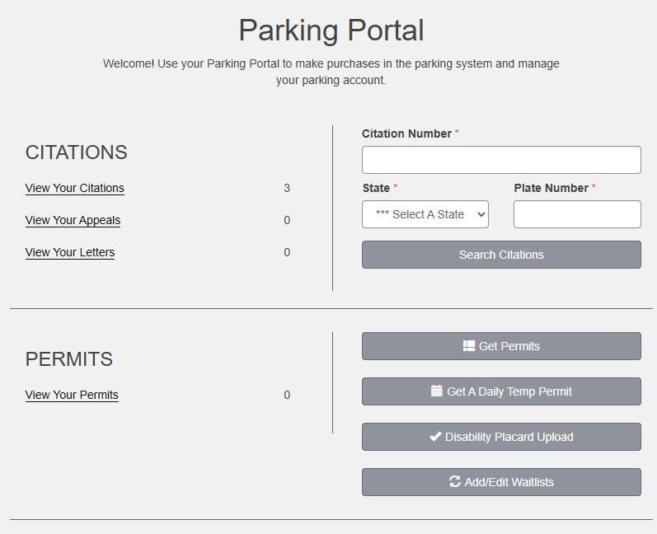Open the State selection dropdown
657x534 pixels.
click(425, 214)
